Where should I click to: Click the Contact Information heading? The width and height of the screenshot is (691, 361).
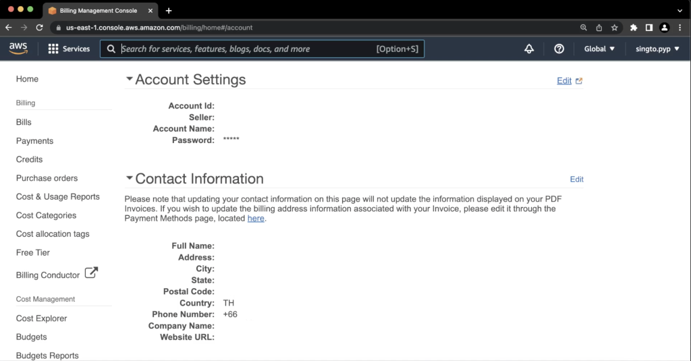tap(199, 179)
